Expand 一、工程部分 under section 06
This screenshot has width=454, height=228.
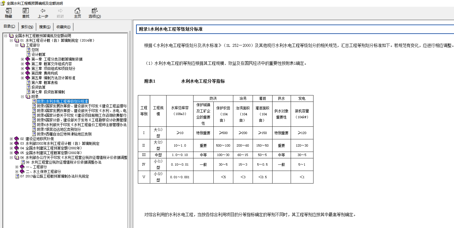tap(17, 167)
